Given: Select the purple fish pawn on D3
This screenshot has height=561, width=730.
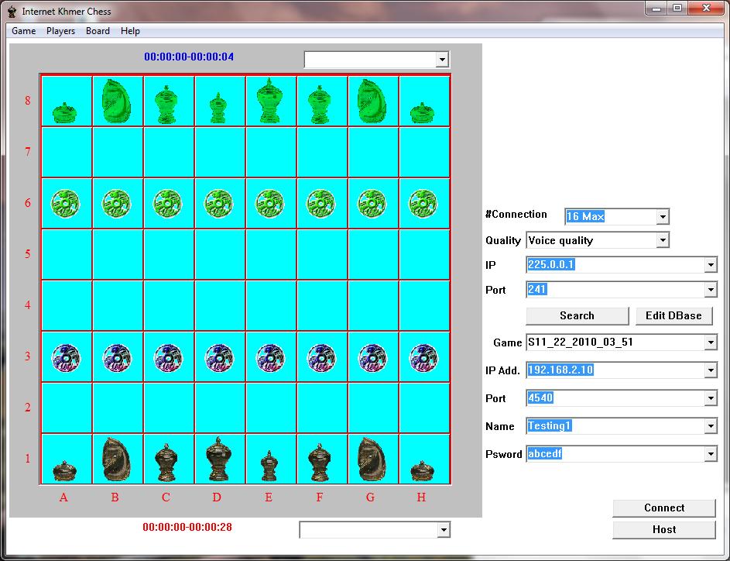Looking at the screenshot, I should click(218, 358).
